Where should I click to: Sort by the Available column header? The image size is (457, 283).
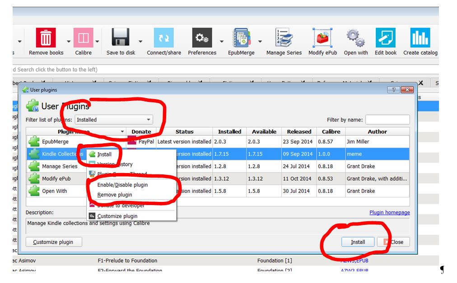click(x=264, y=132)
